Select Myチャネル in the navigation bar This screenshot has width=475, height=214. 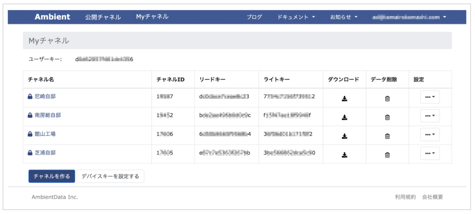[152, 17]
